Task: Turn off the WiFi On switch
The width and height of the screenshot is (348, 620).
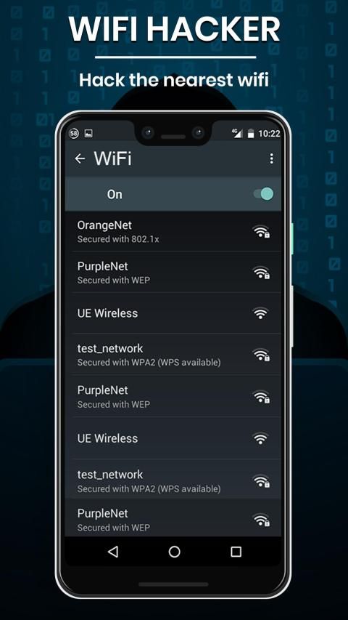Action: click(x=263, y=194)
